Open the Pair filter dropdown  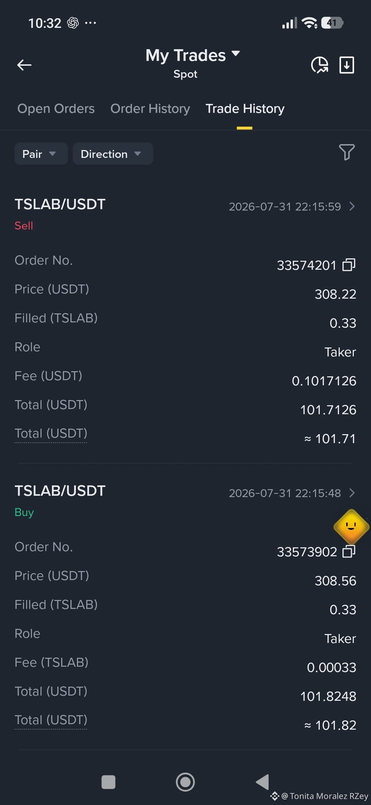pos(41,154)
